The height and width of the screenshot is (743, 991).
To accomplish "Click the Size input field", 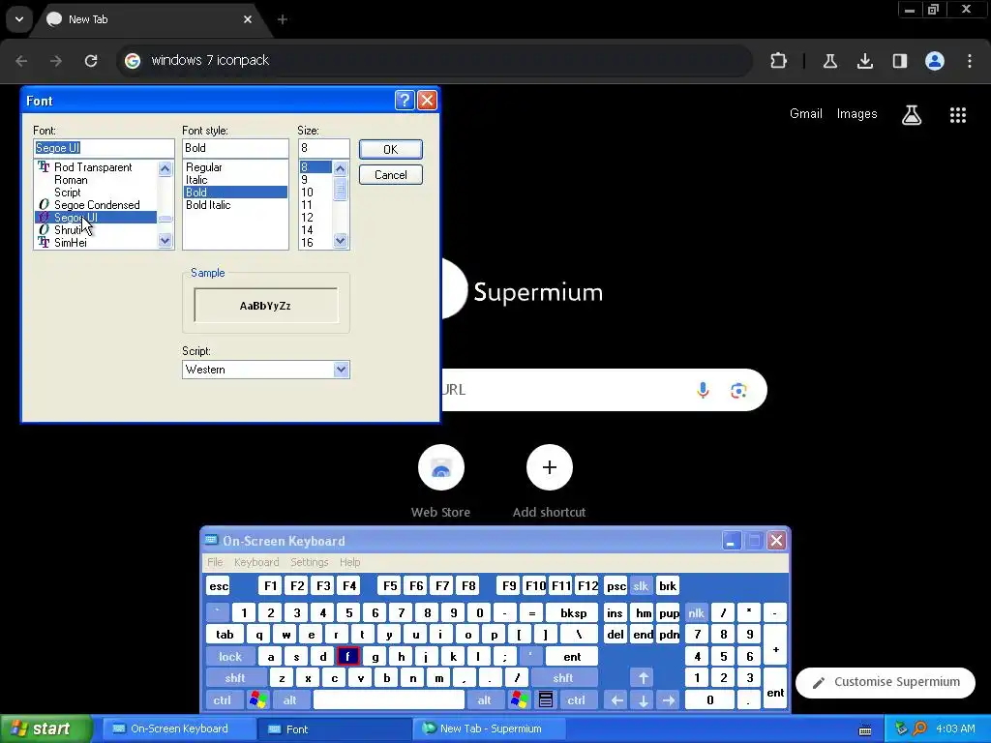I will 323,148.
